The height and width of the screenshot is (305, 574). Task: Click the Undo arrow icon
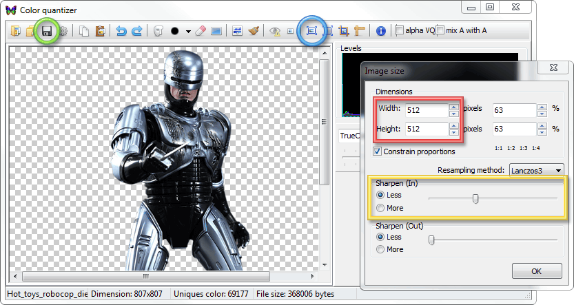[x=121, y=31]
